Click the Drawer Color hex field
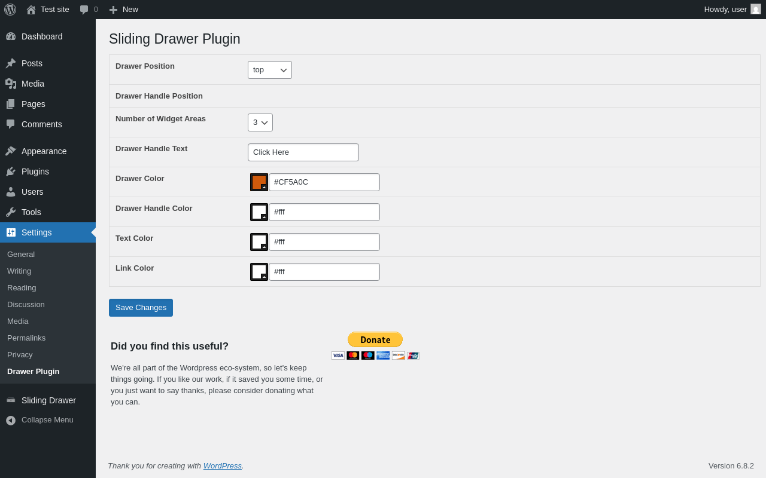The height and width of the screenshot is (478, 766). pyautogui.click(x=324, y=182)
